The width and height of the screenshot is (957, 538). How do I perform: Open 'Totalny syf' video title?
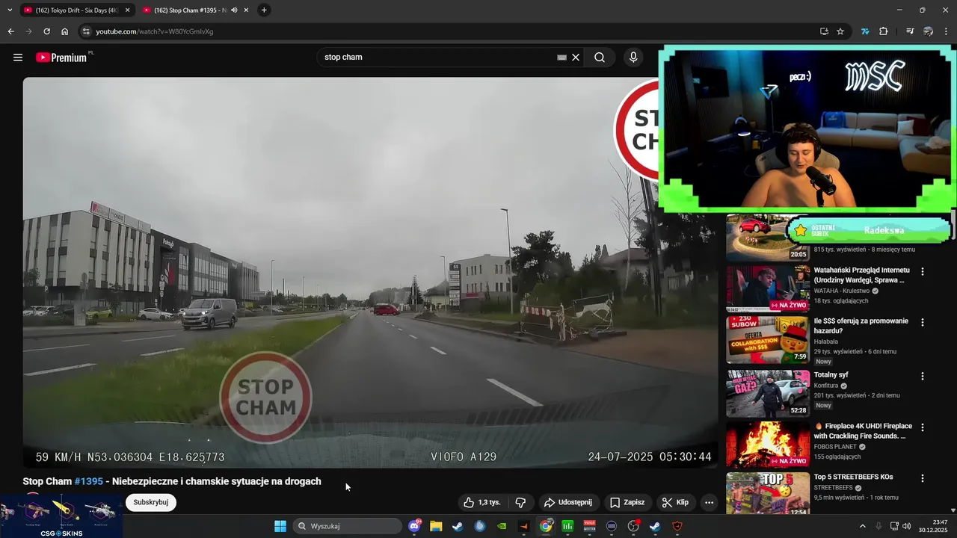(831, 375)
